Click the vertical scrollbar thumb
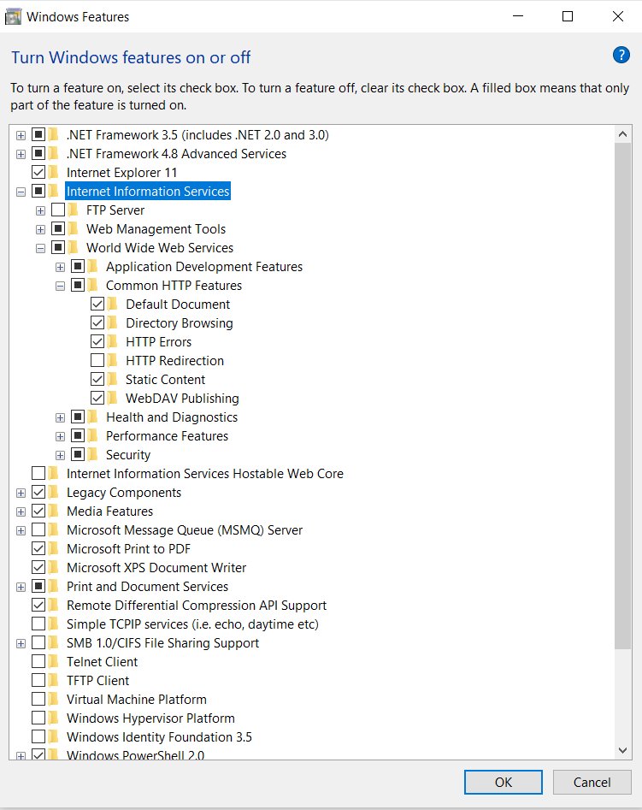Viewport: 642px width, 810px height. click(623, 396)
